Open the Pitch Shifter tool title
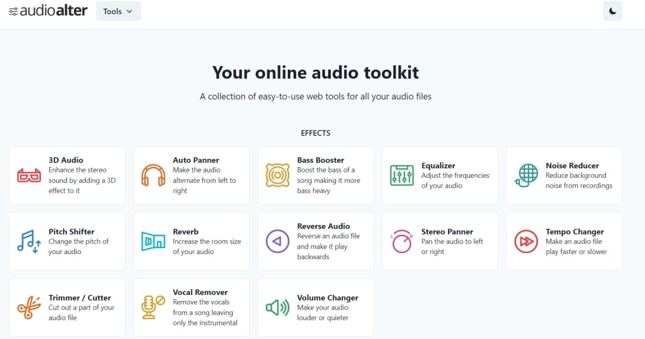Image resolution: width=645 pixels, height=339 pixels. [72, 232]
